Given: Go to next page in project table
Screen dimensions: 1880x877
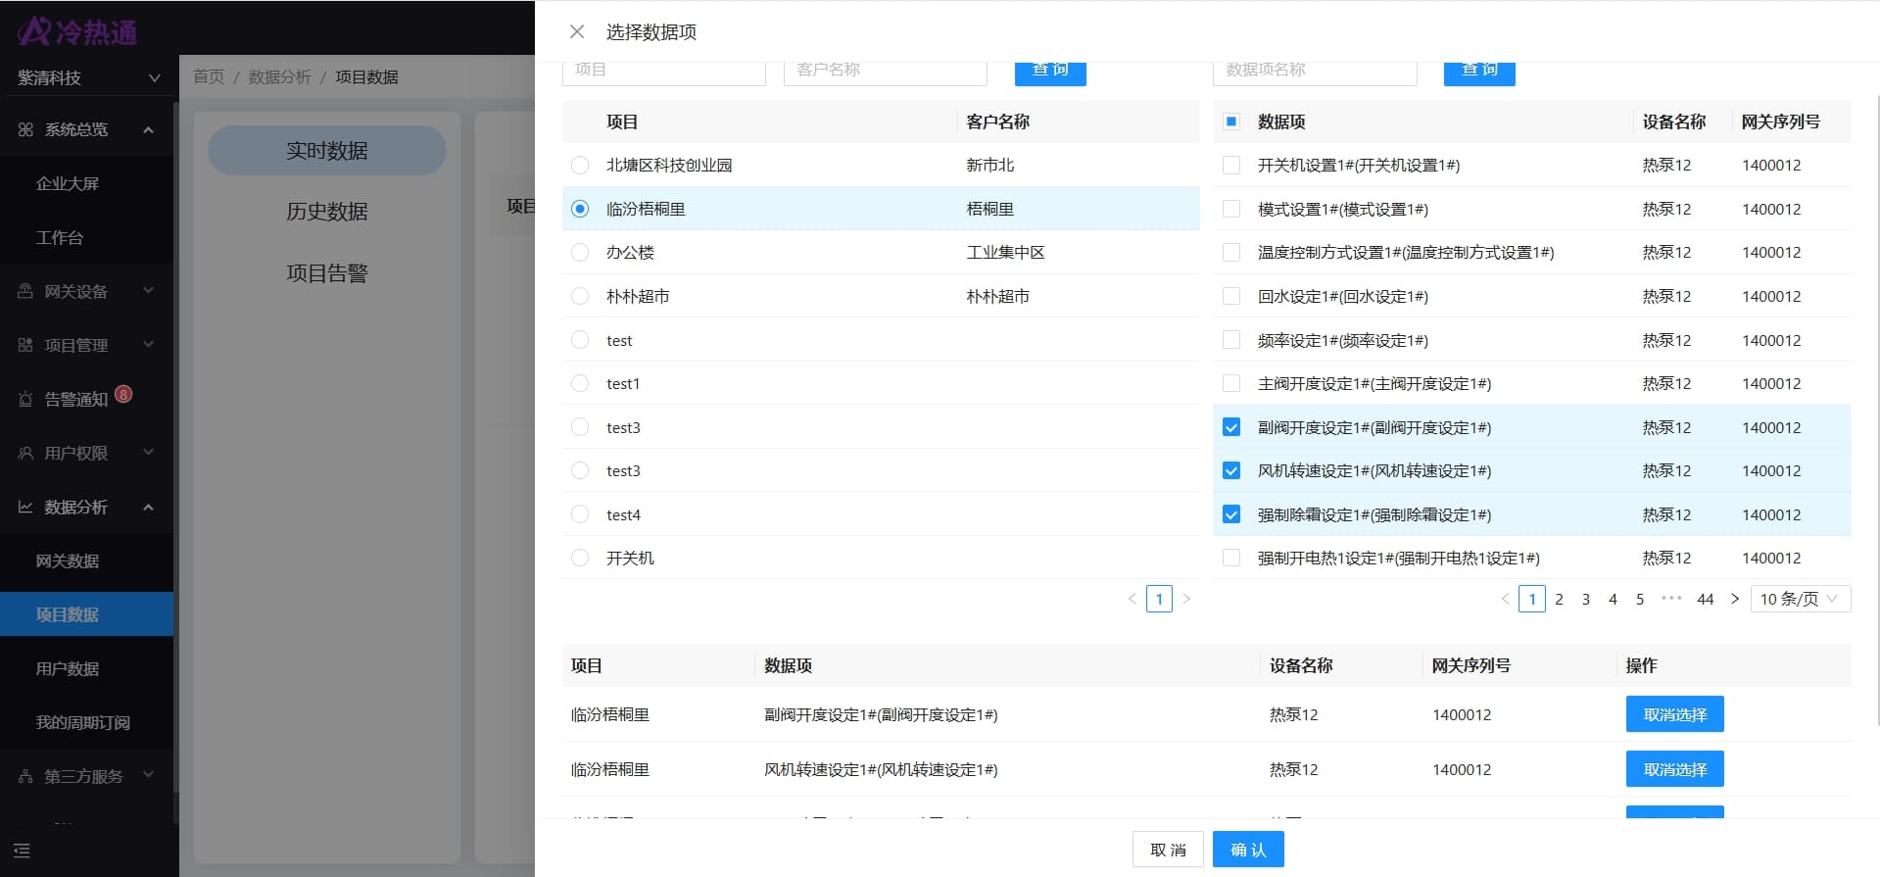Looking at the screenshot, I should pyautogui.click(x=1186, y=599).
